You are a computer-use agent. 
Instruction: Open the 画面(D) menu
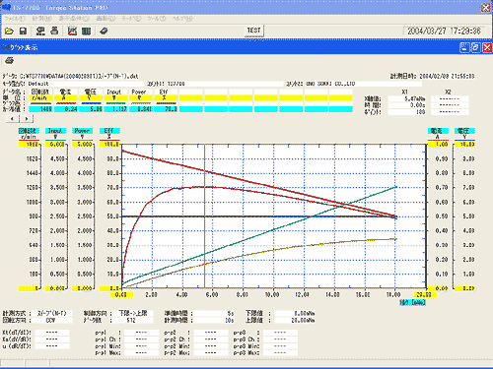pos(106,19)
